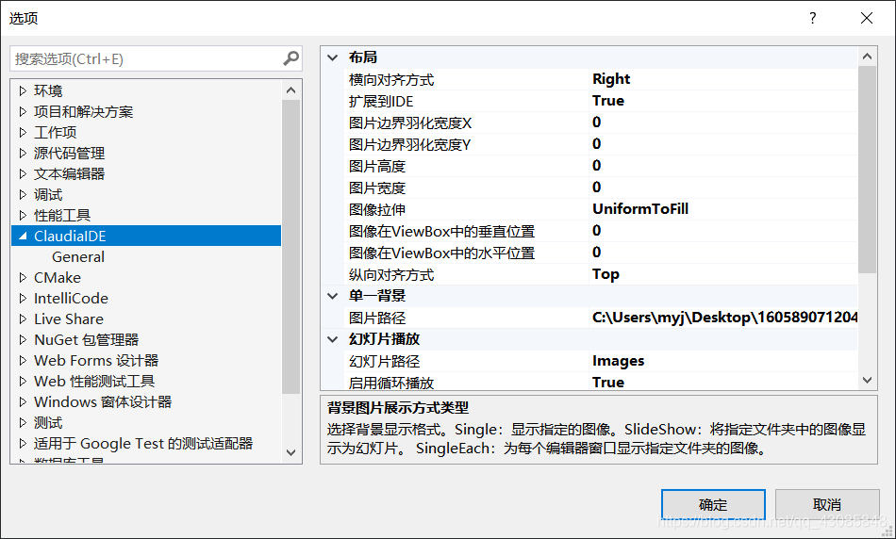Edit the 图片路径 file path value

pos(722,318)
